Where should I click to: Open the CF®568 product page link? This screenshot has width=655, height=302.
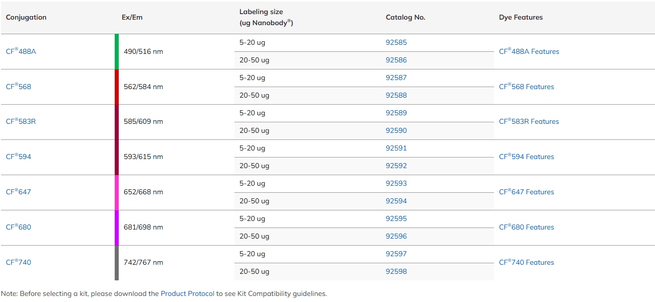pos(19,86)
